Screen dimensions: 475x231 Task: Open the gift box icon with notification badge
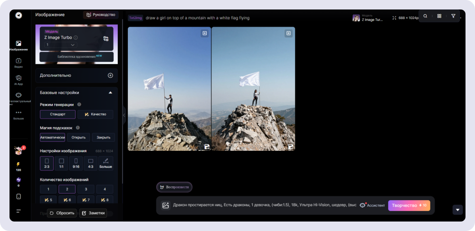click(19, 151)
